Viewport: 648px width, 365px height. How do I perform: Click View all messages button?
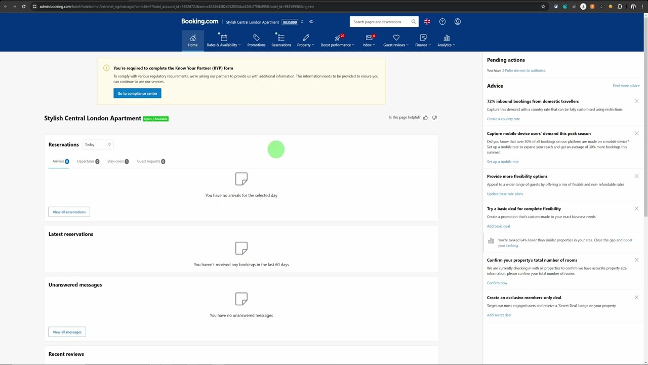click(x=67, y=332)
